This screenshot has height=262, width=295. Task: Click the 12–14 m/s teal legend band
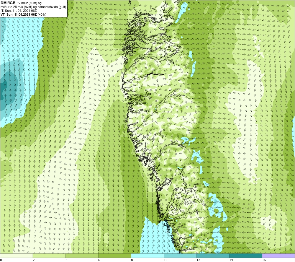[213, 256]
